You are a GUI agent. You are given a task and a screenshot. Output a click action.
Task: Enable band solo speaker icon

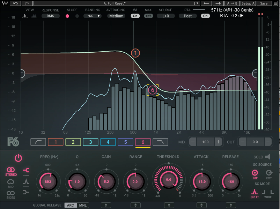pyautogui.click(x=268, y=157)
